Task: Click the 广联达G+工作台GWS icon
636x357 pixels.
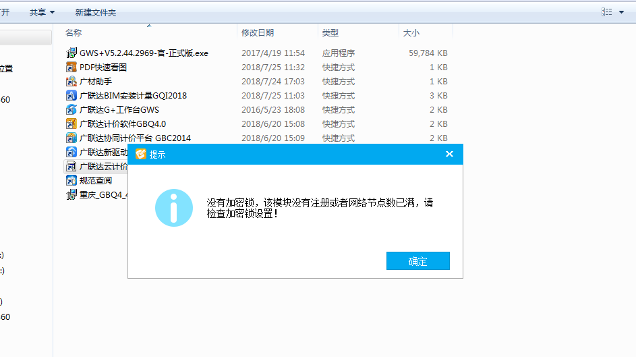Action: pyautogui.click(x=71, y=109)
